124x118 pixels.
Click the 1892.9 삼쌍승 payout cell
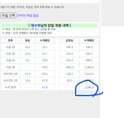coord(69,67)
